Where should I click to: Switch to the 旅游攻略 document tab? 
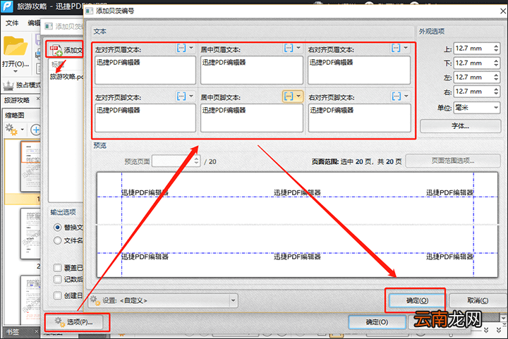(x=17, y=100)
